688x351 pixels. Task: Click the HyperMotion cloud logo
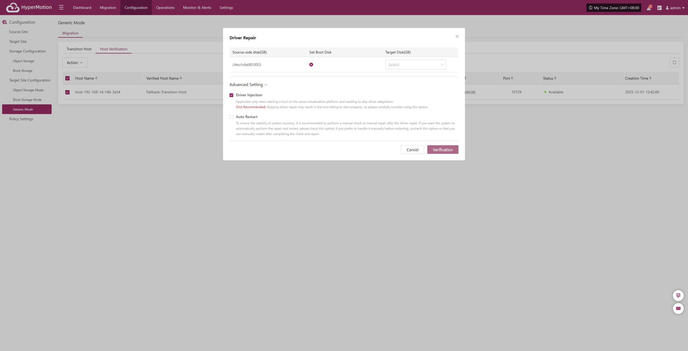[x=13, y=8]
